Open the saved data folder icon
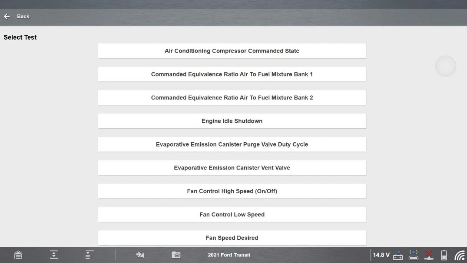This screenshot has width=467, height=263. coord(176,255)
